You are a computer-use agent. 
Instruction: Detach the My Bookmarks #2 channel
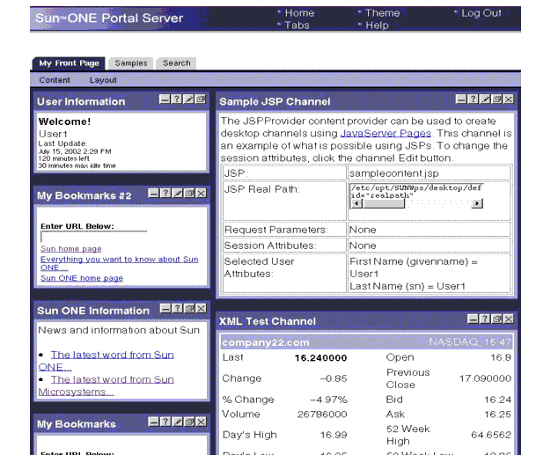[x=189, y=193]
